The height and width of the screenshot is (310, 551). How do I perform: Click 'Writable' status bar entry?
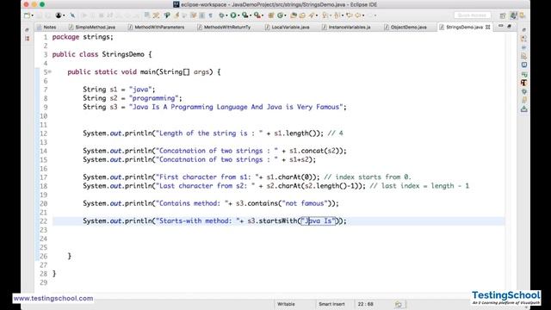pos(286,304)
